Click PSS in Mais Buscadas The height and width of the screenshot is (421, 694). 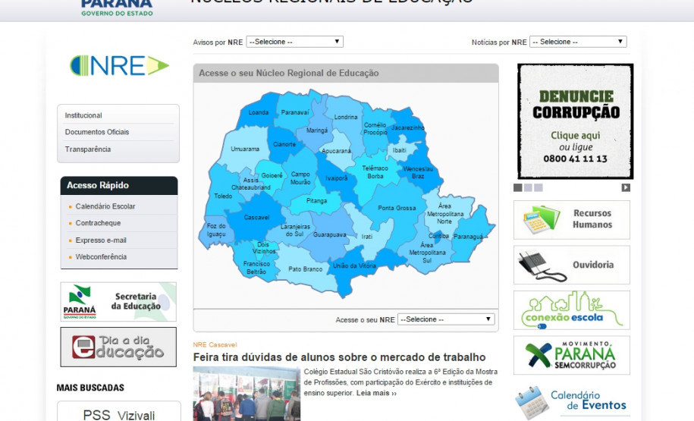pyautogui.click(x=96, y=415)
